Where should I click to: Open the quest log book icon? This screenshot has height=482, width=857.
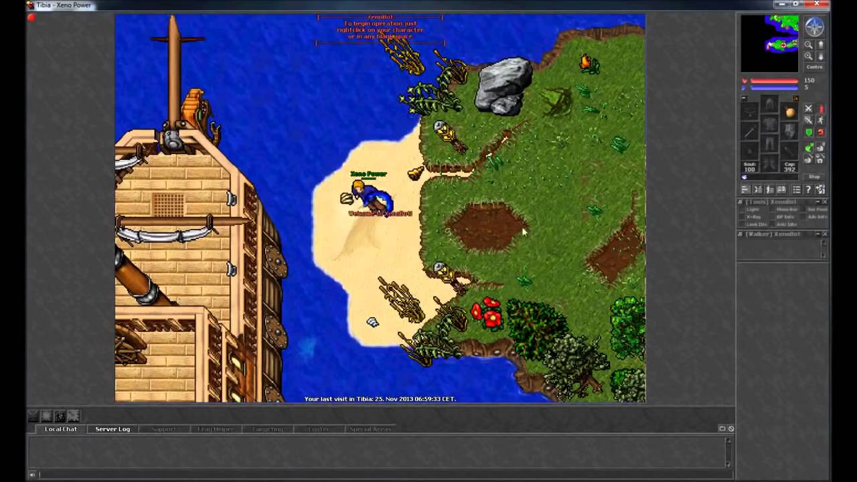click(781, 189)
